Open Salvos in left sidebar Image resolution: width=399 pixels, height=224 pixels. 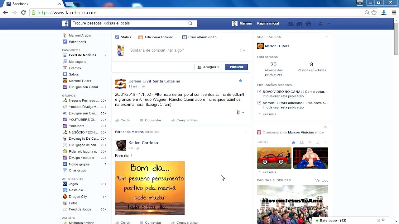[74, 74]
